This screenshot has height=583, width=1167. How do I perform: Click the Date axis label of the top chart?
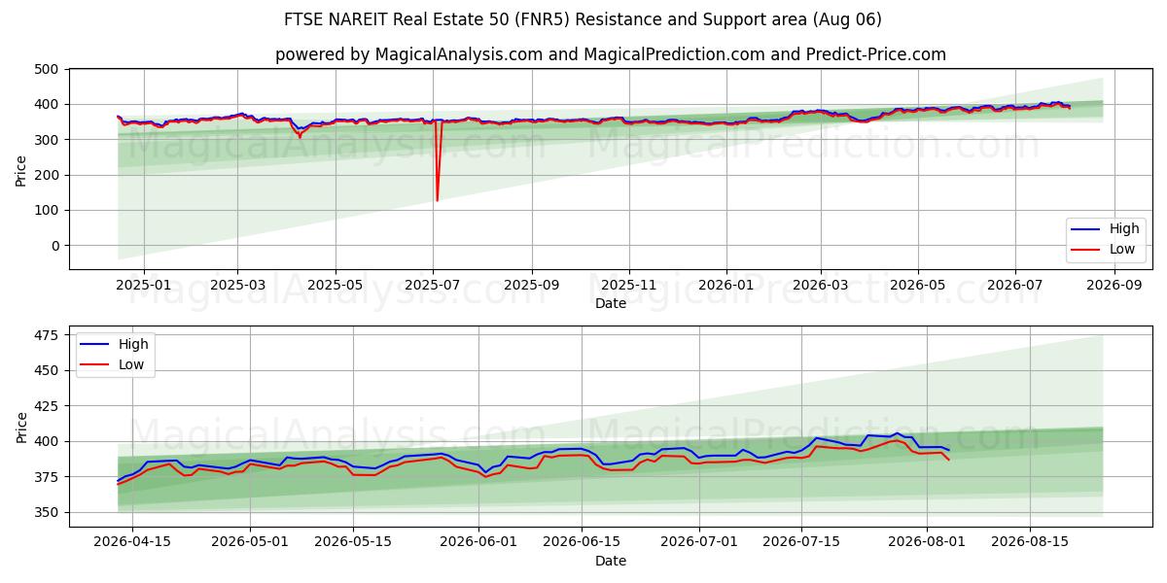tap(611, 304)
